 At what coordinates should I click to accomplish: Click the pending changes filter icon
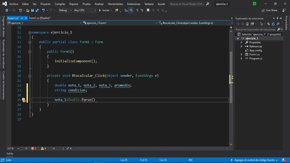[261, 24]
